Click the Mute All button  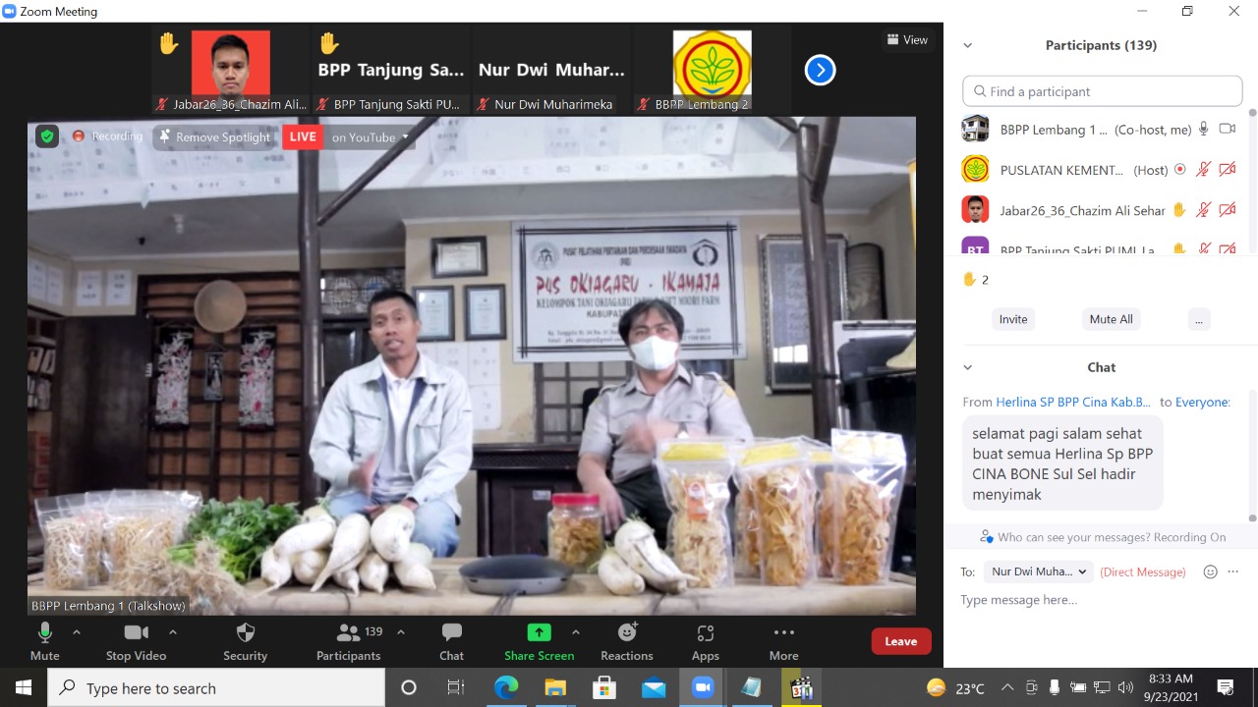[1111, 319]
